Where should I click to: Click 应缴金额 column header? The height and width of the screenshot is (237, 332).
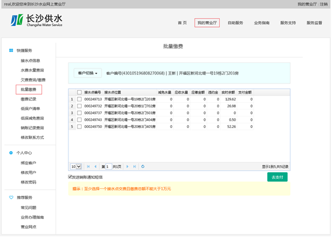point(198,92)
